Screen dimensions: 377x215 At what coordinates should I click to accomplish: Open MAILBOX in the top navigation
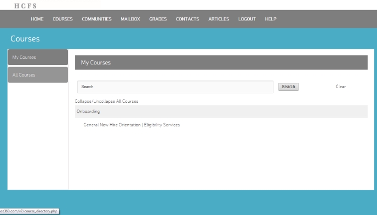(x=130, y=19)
